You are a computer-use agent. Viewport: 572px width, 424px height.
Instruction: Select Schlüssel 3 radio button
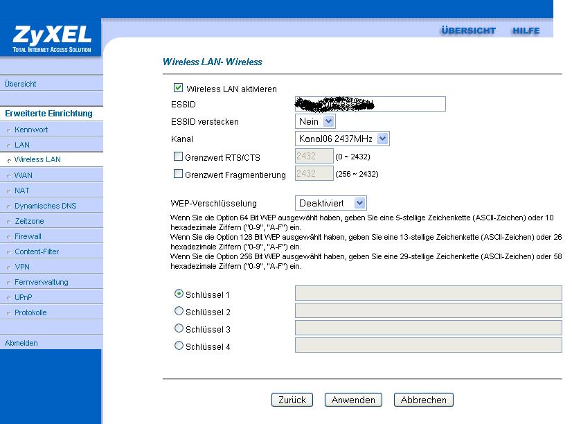(x=179, y=328)
